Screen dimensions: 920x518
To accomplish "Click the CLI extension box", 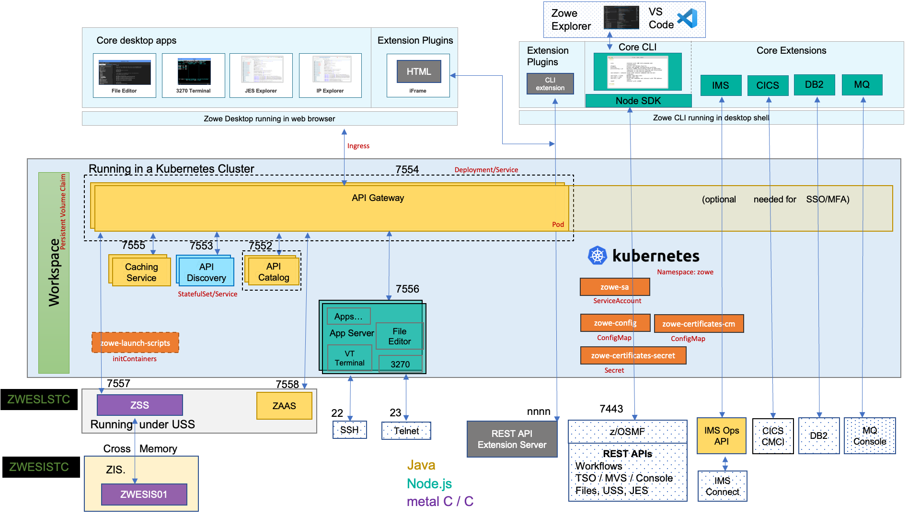I will click(x=550, y=83).
